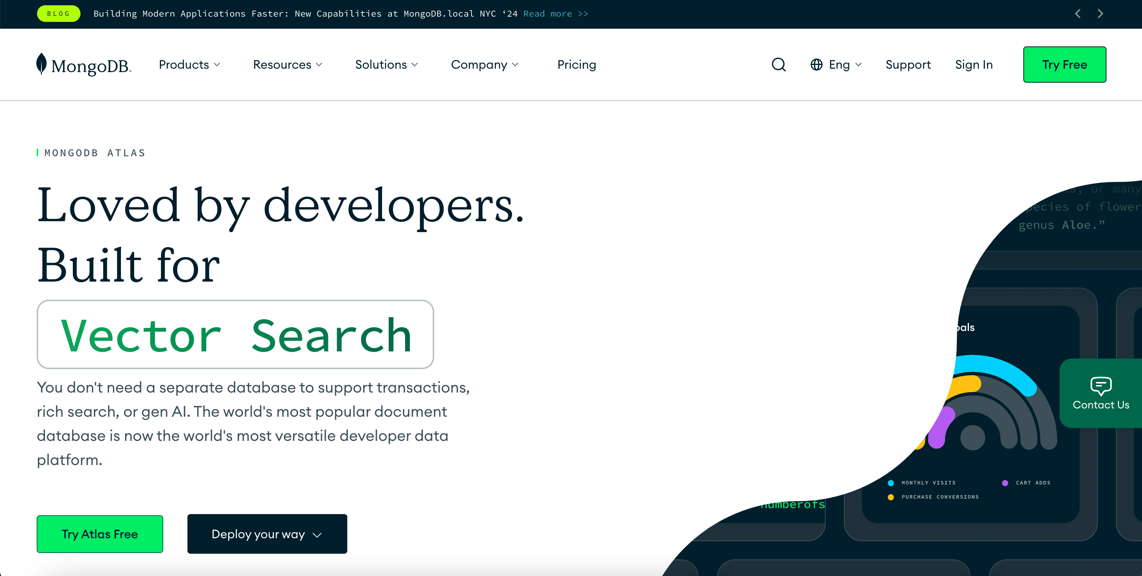This screenshot has width=1142, height=576.
Task: Expand the Resources dropdown
Action: click(x=287, y=65)
